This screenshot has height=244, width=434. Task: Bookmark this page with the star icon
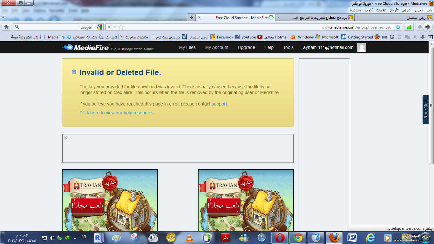coord(121,27)
